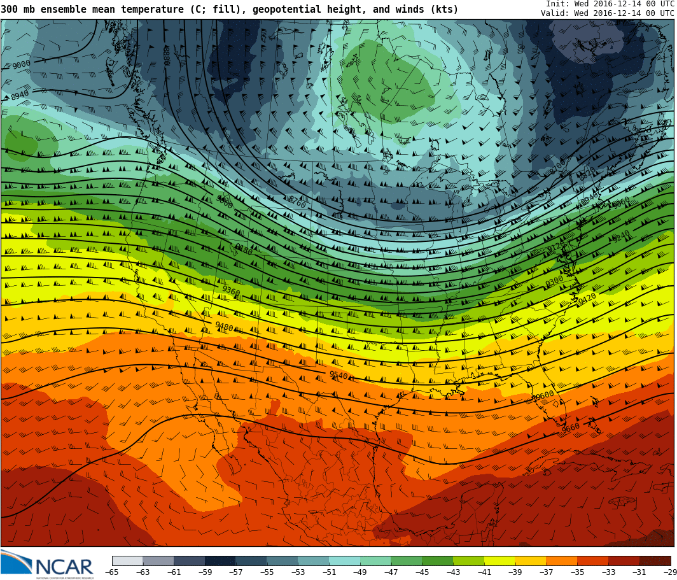
Task: Pick the green colorbar segment from -45 to -43
Action: click(x=438, y=561)
